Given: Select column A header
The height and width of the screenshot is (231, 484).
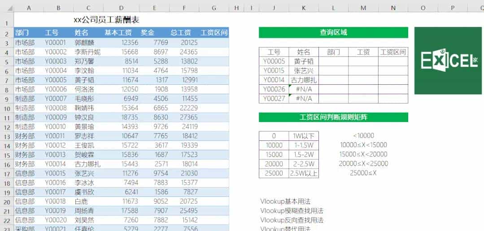Looking at the screenshot, I should click(x=29, y=9).
